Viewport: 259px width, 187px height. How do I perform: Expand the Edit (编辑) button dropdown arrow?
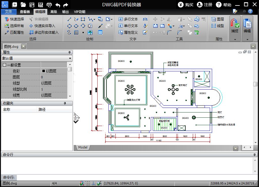pyautogui.click(x=247, y=39)
